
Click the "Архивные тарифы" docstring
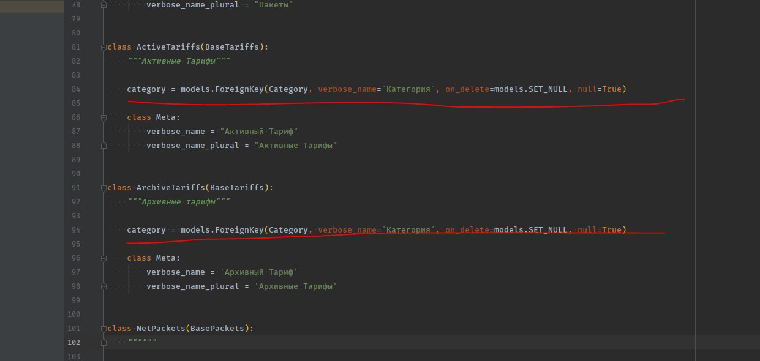178,202
